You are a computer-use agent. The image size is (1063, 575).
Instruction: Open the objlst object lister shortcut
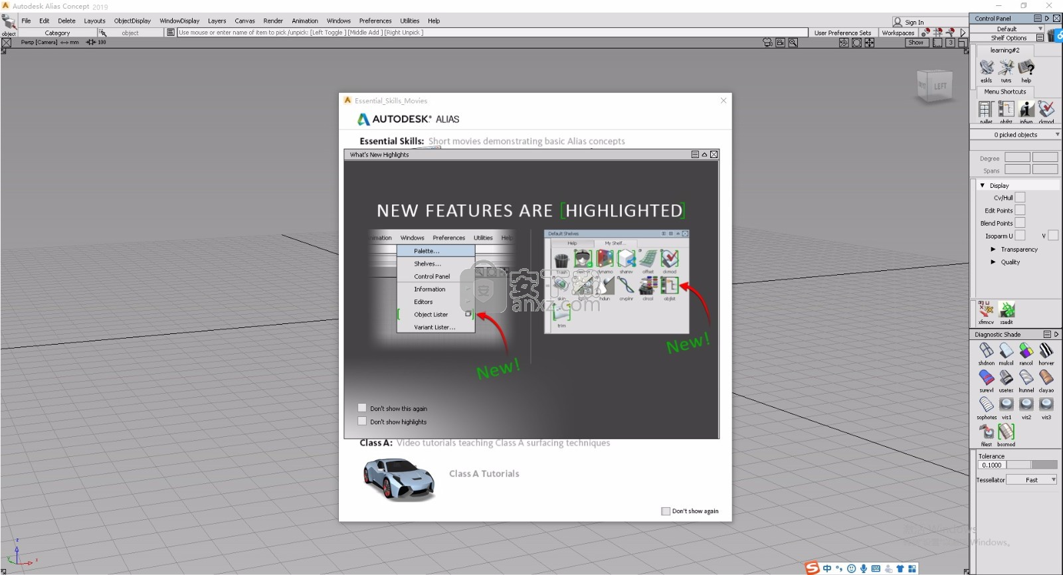click(1007, 109)
